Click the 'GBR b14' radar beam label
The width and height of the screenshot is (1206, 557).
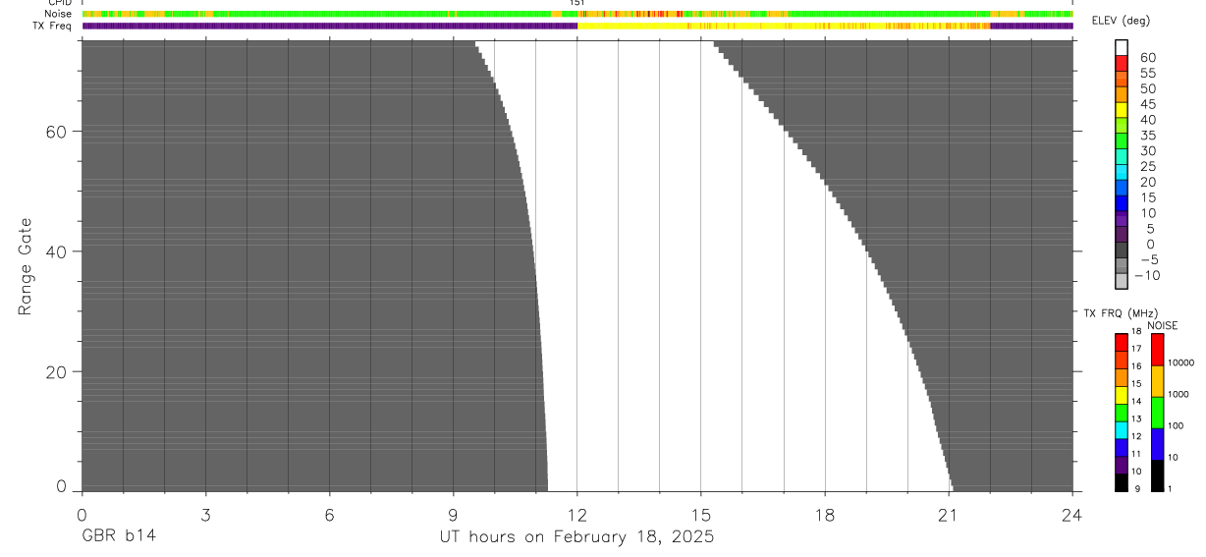coord(118,537)
